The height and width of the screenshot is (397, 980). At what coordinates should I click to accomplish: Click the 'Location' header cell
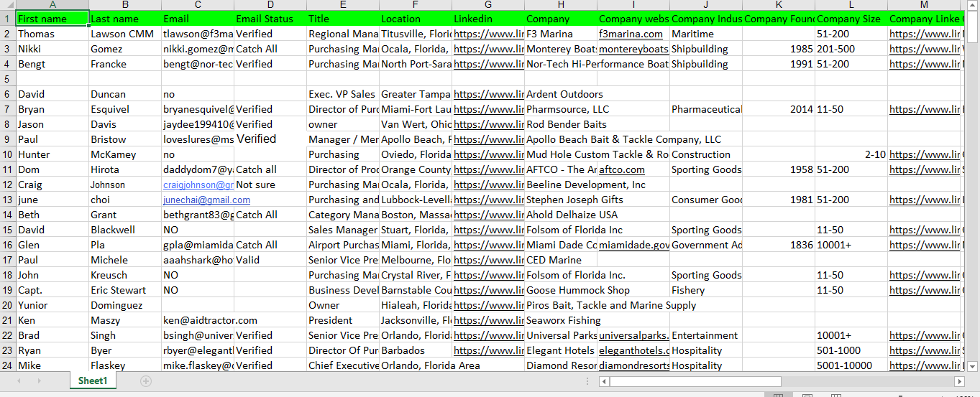[x=416, y=19]
